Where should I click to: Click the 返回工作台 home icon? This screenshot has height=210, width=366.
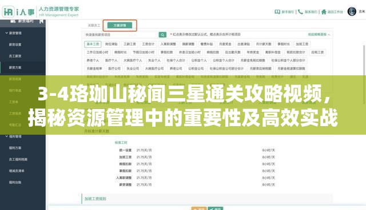[324, 11]
